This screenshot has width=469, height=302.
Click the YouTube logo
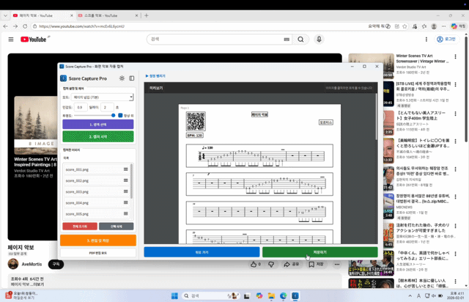(34, 40)
